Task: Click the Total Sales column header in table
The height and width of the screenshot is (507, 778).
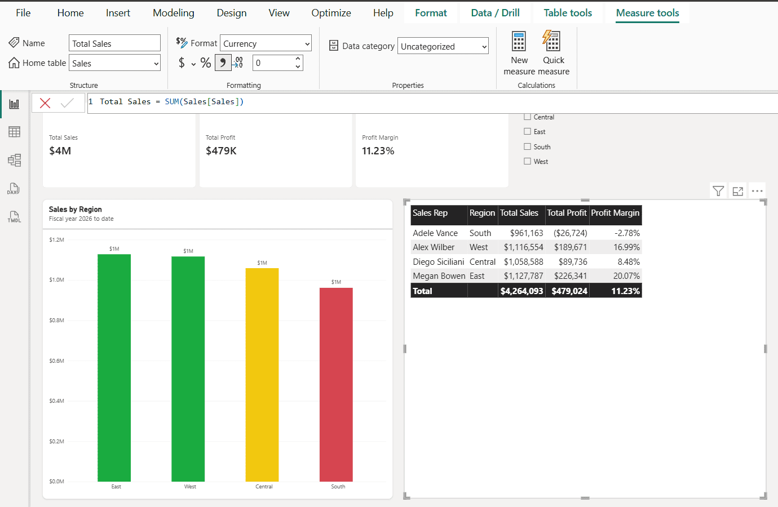Action: coord(522,213)
